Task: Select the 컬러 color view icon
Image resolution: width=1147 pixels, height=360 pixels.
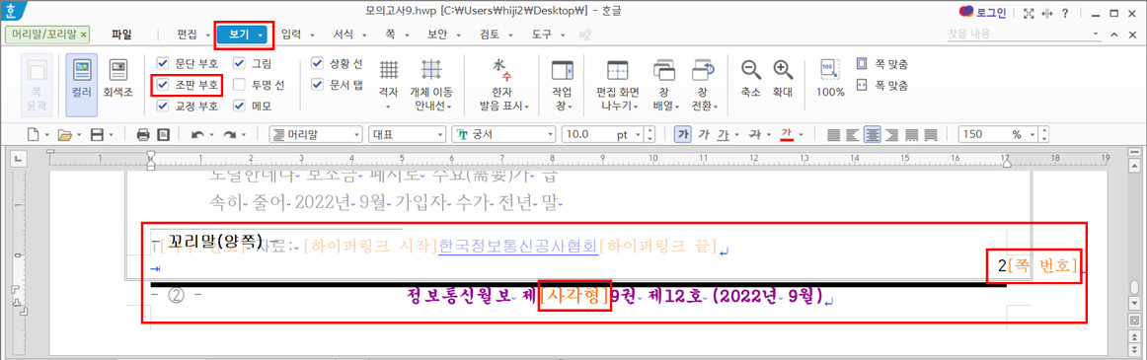Action: (81, 84)
